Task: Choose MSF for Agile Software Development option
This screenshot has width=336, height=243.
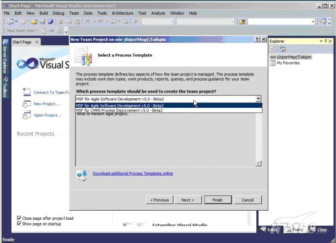Action: (168, 106)
